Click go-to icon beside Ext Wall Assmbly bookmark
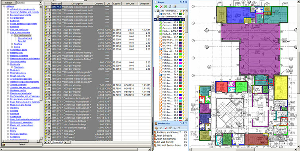The width and height of the screenshot is (300, 151). click(185, 142)
